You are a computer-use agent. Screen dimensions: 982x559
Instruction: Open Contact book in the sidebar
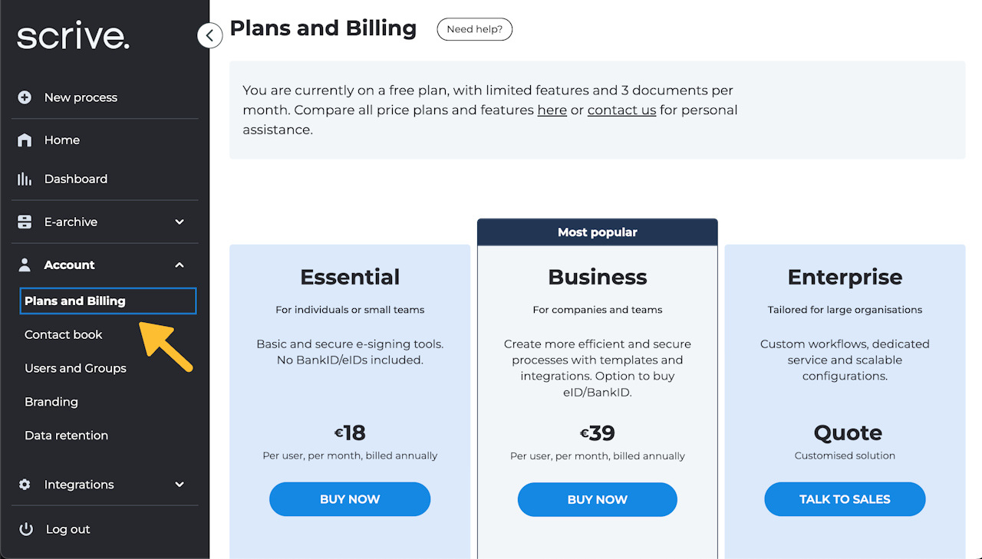click(64, 334)
